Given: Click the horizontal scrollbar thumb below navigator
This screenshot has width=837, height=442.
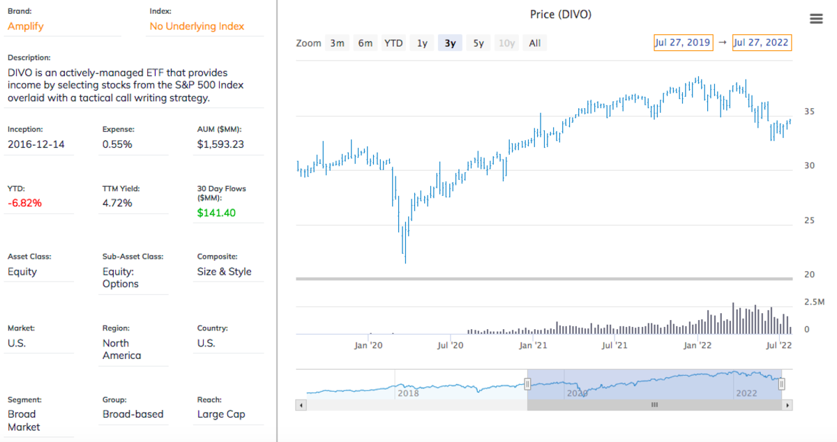Looking at the screenshot, I should 654,404.
